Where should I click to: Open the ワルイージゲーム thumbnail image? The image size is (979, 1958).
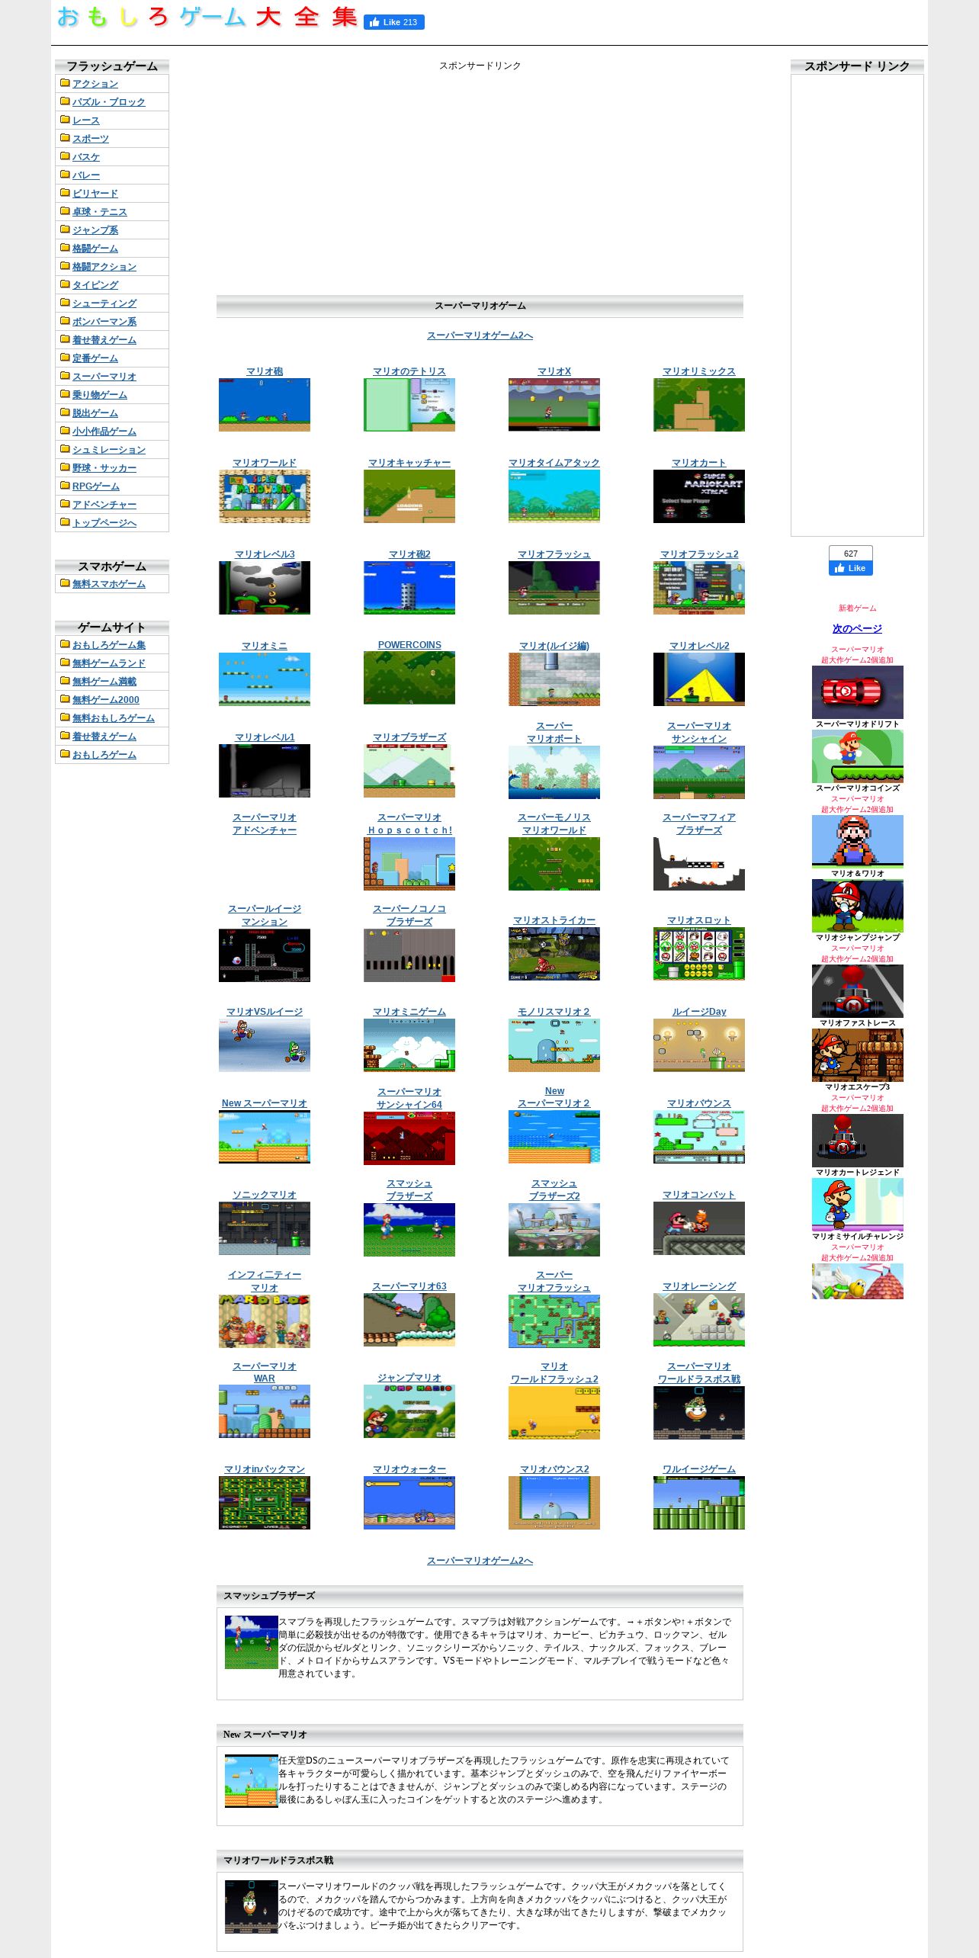(x=699, y=1503)
